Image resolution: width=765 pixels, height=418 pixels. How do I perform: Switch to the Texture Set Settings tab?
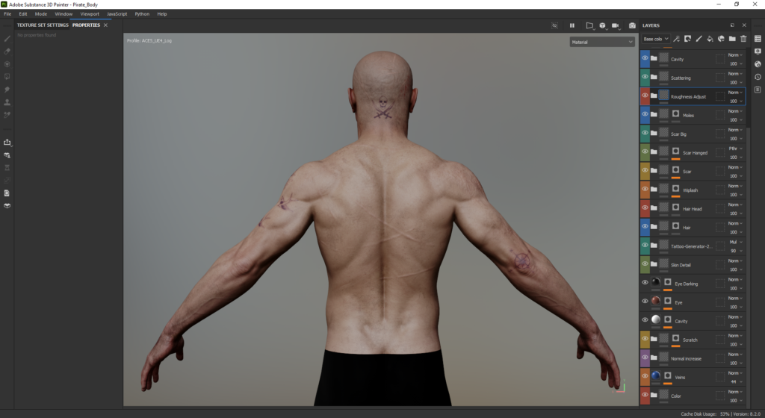click(x=43, y=25)
